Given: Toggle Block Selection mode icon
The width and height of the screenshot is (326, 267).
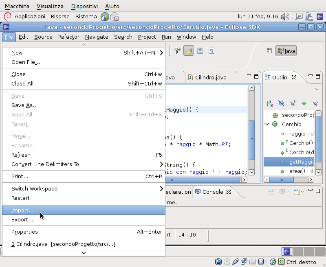Looking at the screenshot, I should tap(200, 50).
